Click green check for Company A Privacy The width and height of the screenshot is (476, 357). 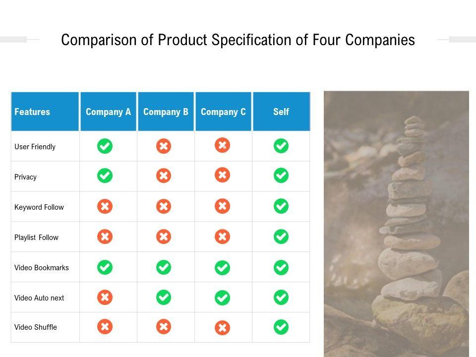105,176
